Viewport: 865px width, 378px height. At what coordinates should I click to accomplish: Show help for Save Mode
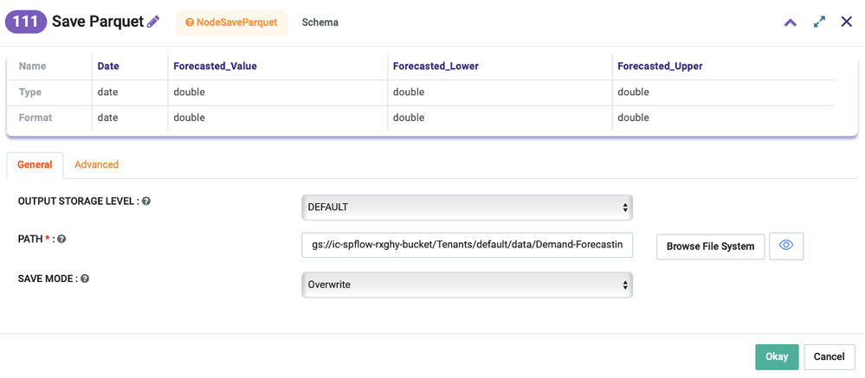click(x=85, y=279)
